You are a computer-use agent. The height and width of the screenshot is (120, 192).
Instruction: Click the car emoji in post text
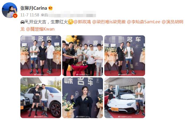[x=23, y=22]
